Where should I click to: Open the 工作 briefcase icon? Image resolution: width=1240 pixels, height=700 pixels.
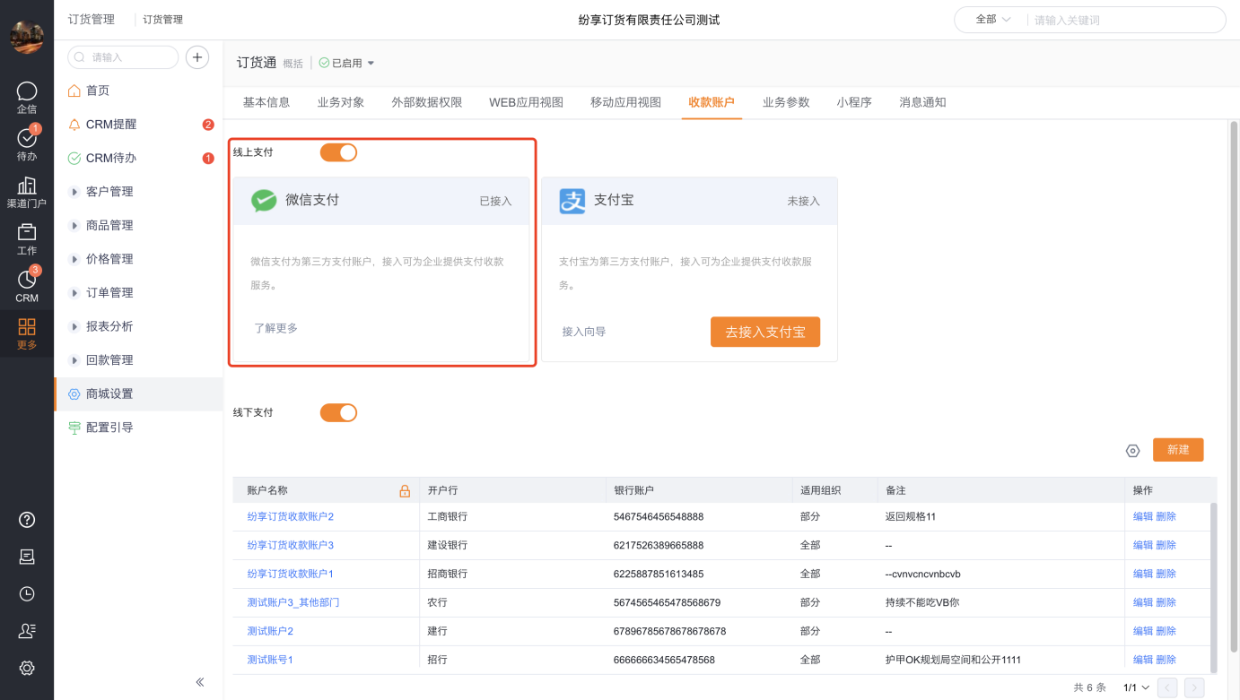click(27, 232)
